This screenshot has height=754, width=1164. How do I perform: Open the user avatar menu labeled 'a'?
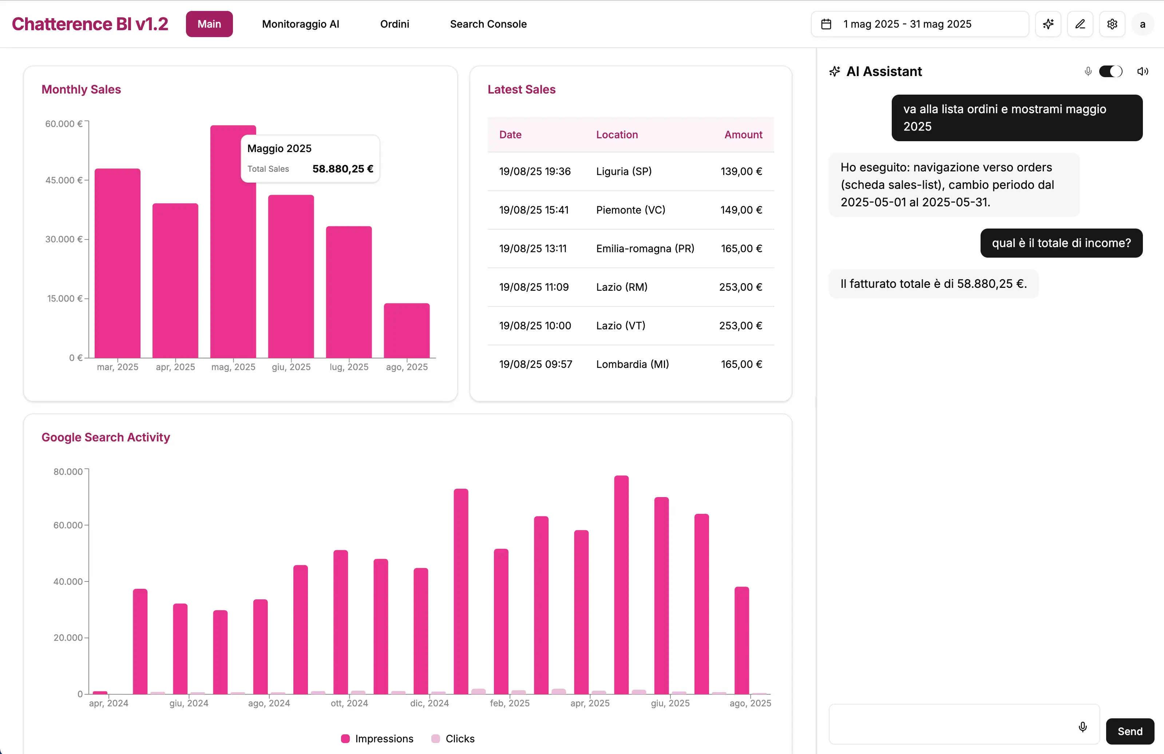(1143, 23)
